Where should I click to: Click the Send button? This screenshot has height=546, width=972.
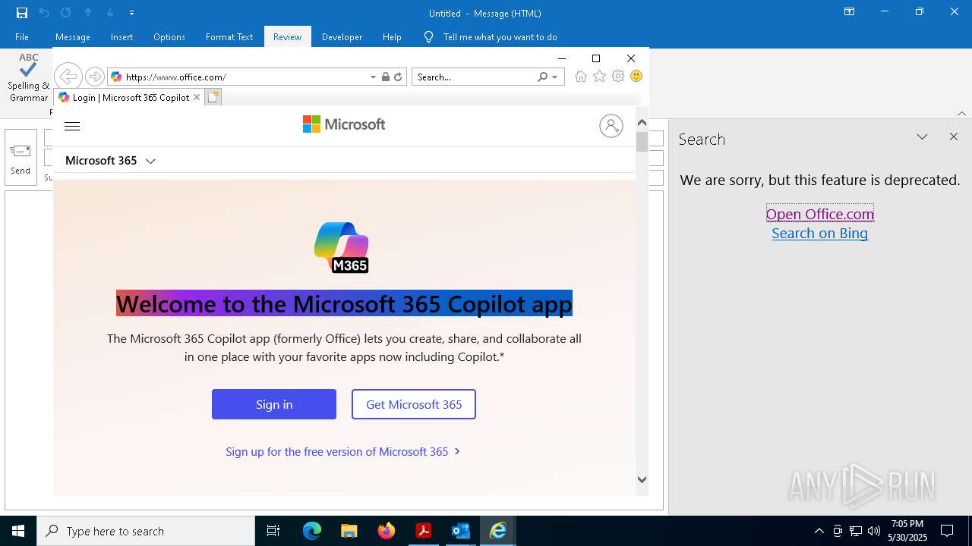[x=21, y=157]
